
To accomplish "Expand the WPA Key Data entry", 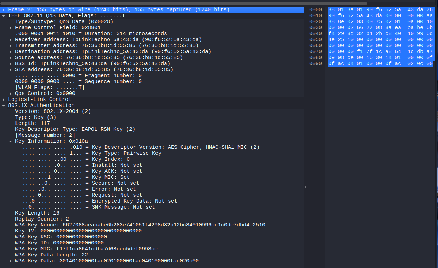I will point(11,261).
